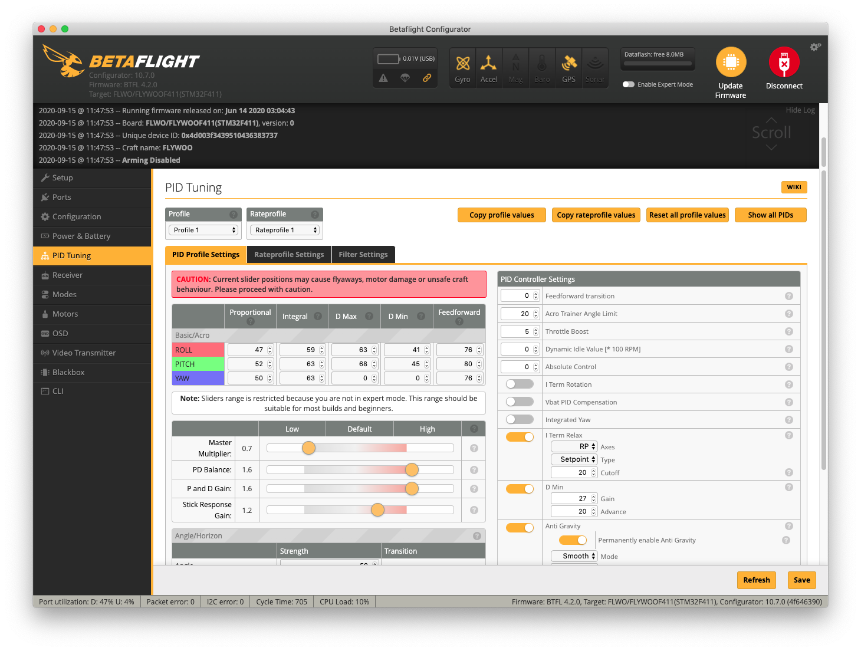Click the P and D Gain slider handle

pos(412,489)
